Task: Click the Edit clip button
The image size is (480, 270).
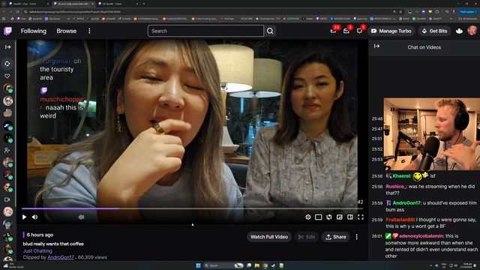Action: tap(307, 237)
